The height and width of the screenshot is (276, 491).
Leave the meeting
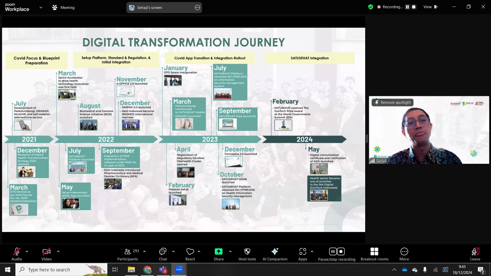(475, 254)
